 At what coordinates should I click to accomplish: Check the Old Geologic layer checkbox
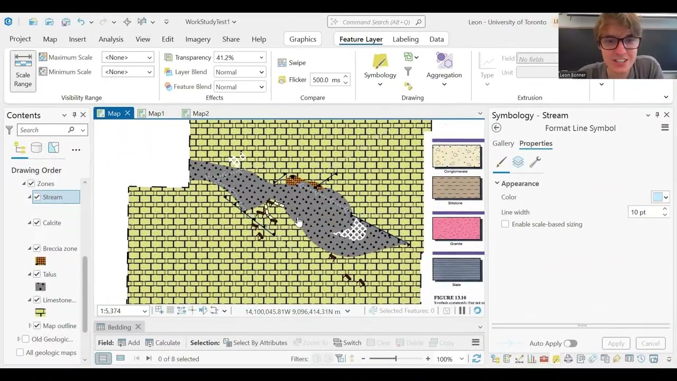pos(25,339)
